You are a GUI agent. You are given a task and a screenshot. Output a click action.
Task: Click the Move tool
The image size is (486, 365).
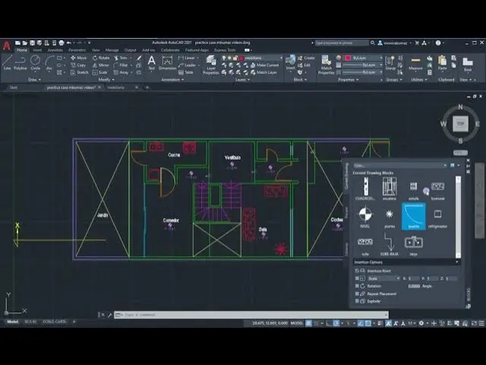tap(79, 58)
